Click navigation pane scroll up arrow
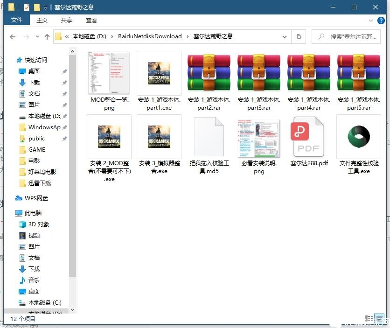Screen dimensions: 390x328 (72, 51)
